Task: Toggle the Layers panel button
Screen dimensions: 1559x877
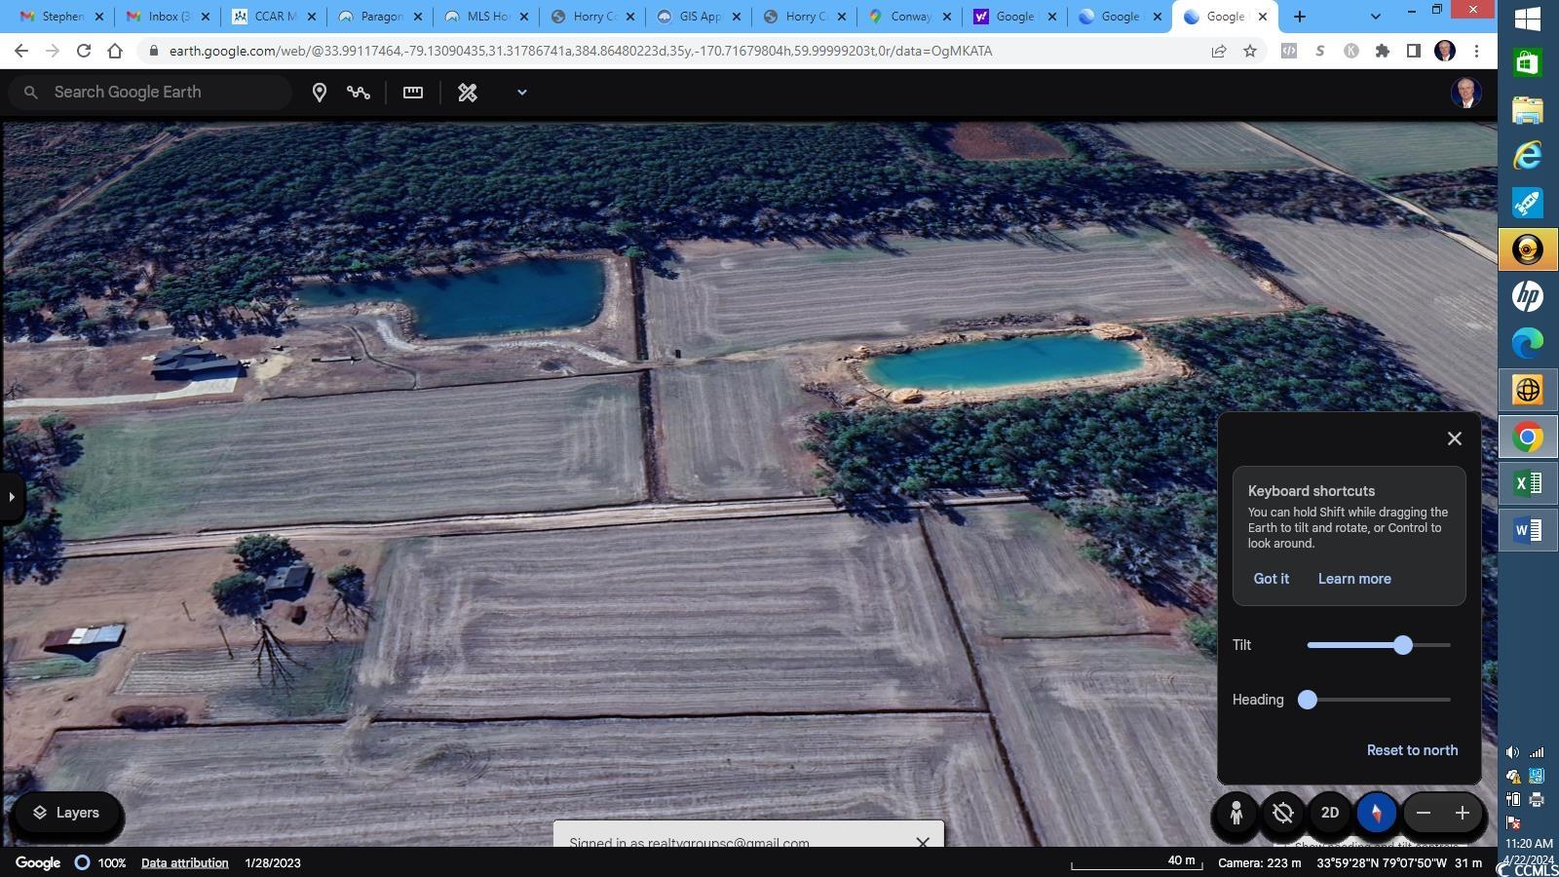Action: [66, 813]
